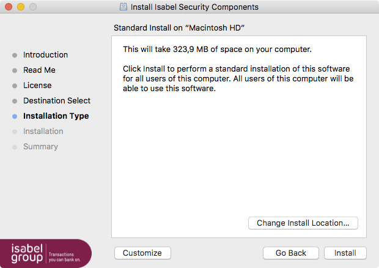Select the Read Me step
This screenshot has width=379, height=268.
pyautogui.click(x=39, y=70)
